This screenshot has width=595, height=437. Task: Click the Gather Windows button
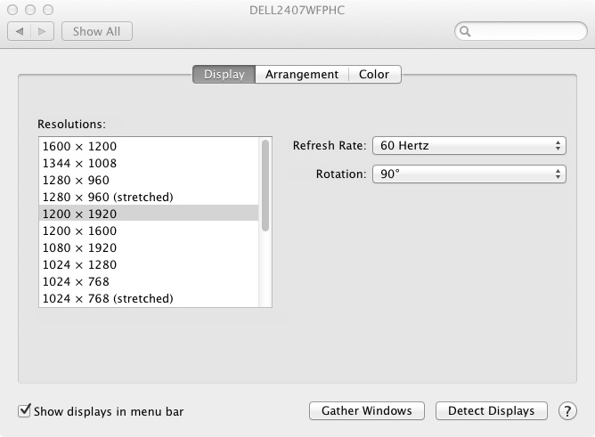(x=367, y=411)
